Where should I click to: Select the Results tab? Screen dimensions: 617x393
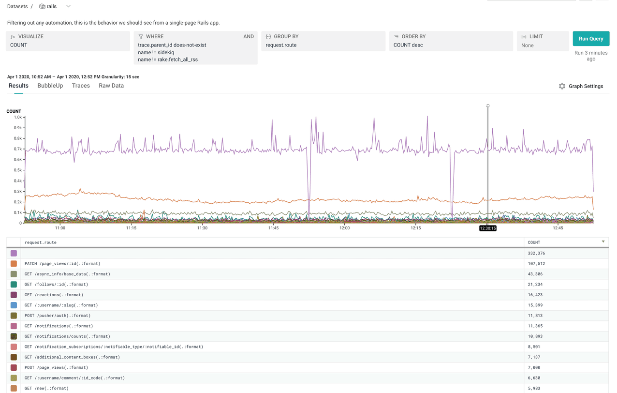pos(18,86)
